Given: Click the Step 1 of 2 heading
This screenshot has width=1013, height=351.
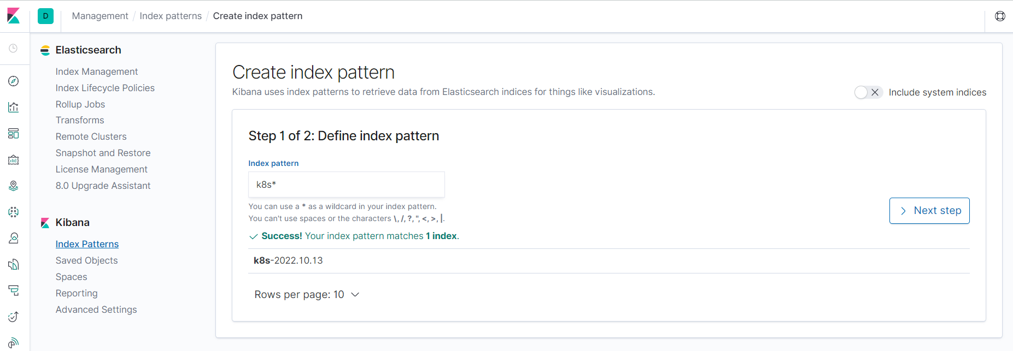Looking at the screenshot, I should coord(344,136).
